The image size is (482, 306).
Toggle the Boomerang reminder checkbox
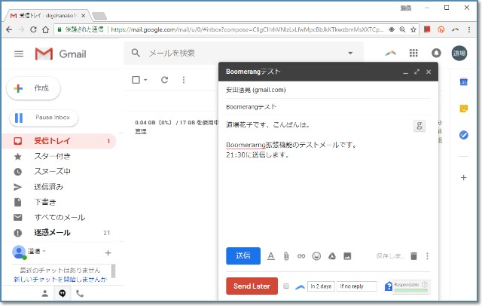click(286, 286)
